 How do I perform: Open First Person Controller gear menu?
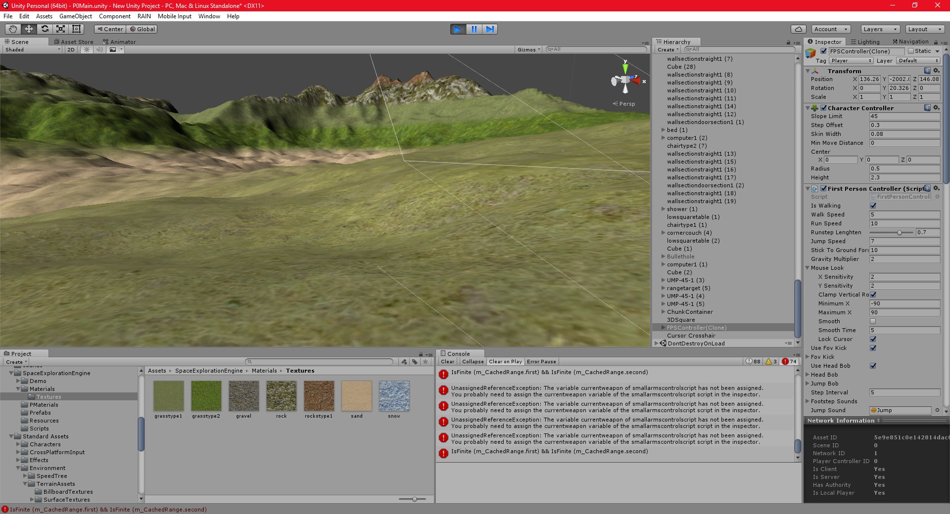pos(936,188)
